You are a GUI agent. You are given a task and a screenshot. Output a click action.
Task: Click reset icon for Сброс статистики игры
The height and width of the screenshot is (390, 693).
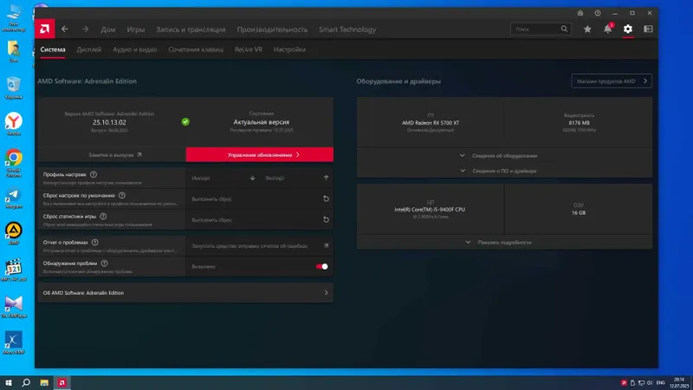327,220
